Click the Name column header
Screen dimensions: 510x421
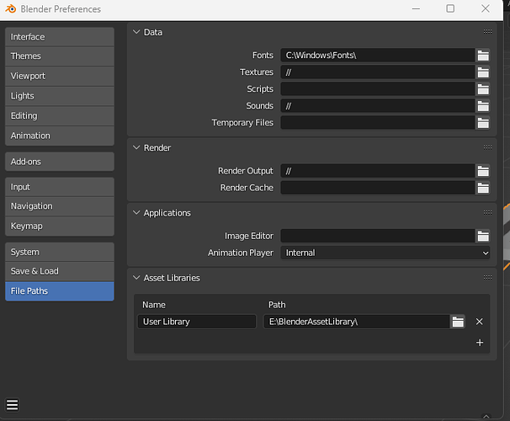(154, 305)
